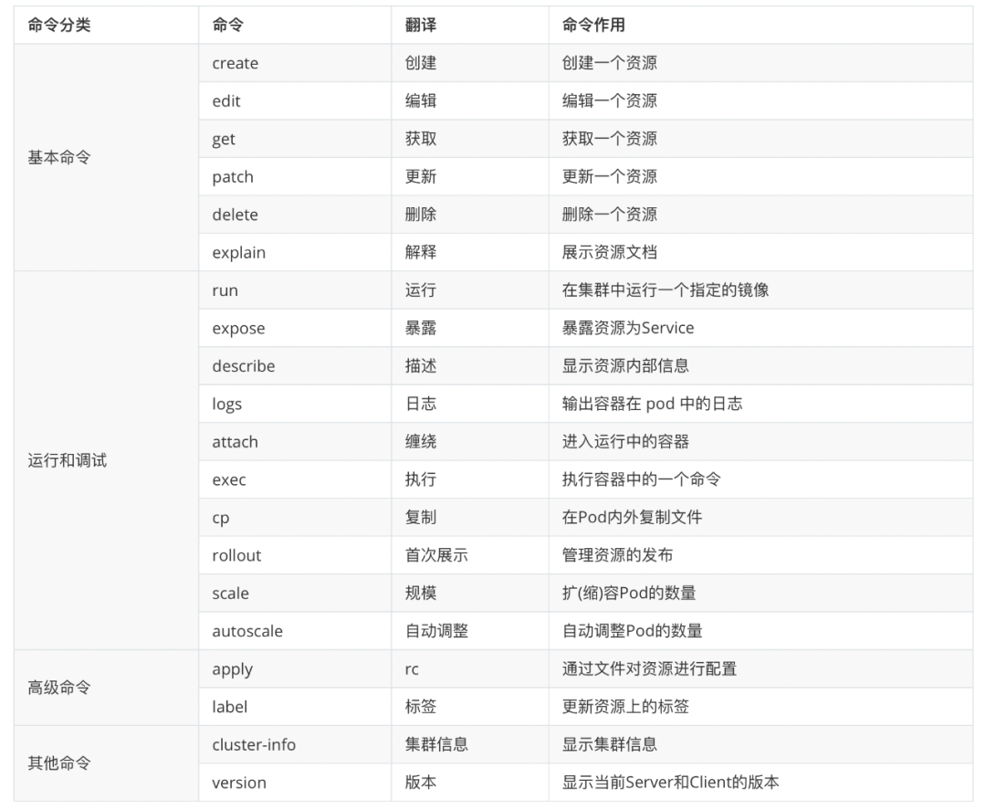The height and width of the screenshot is (810, 986).
Task: Select the 'expose' command text
Action: pos(238,329)
